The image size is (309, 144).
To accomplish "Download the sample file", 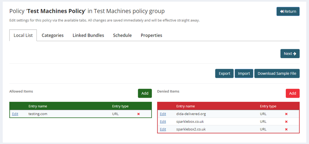I will [x=277, y=73].
